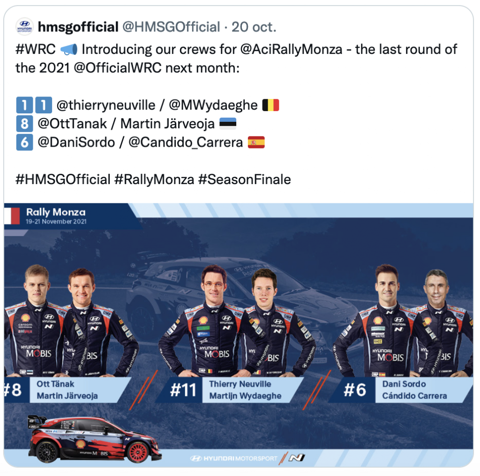The image size is (480, 476).
Task: Click the Spanish flag emoji
Action: [256, 142]
